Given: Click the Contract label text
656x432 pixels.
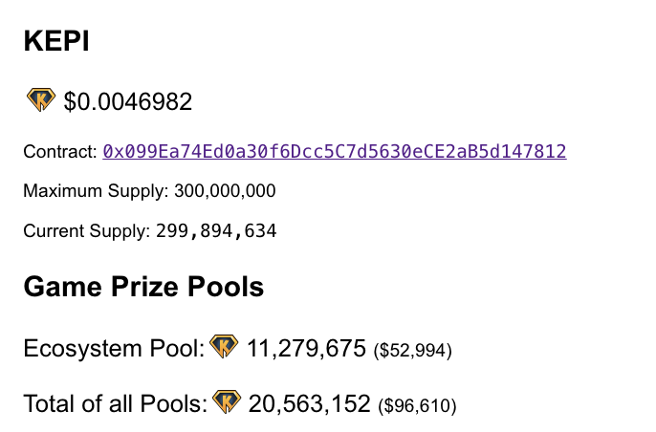Looking at the screenshot, I should coord(60,151).
